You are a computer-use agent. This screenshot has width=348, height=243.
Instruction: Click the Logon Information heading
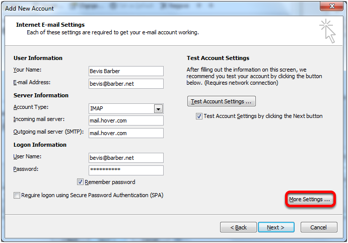click(40, 145)
